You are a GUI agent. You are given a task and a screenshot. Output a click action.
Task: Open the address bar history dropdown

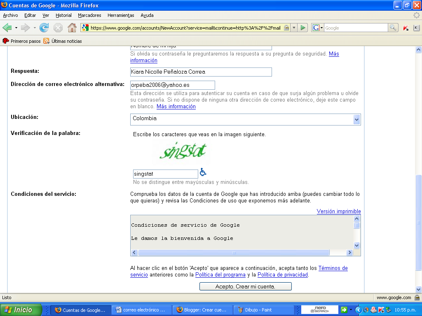(294, 28)
